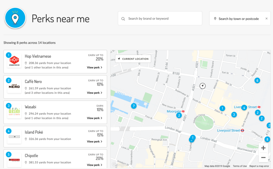Click the Perks near me pin logo
This screenshot has width=273, height=169.
click(15, 18)
